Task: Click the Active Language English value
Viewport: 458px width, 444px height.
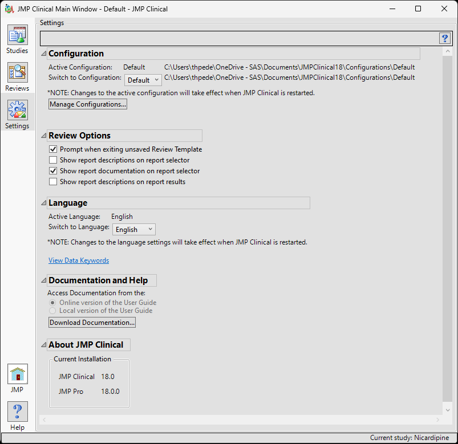Action: (x=122, y=217)
